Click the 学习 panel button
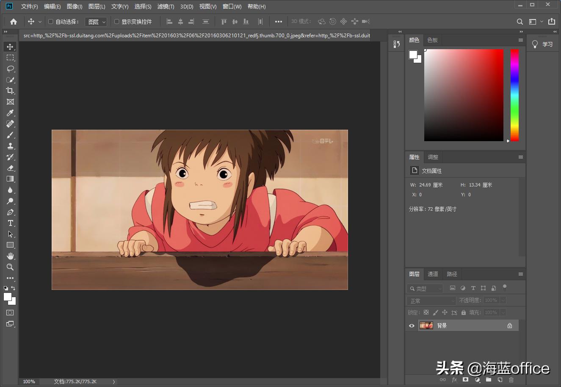 (x=542, y=44)
